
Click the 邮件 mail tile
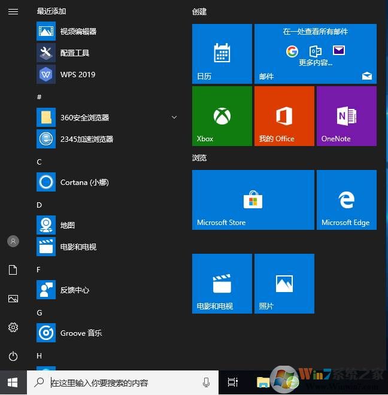point(315,54)
